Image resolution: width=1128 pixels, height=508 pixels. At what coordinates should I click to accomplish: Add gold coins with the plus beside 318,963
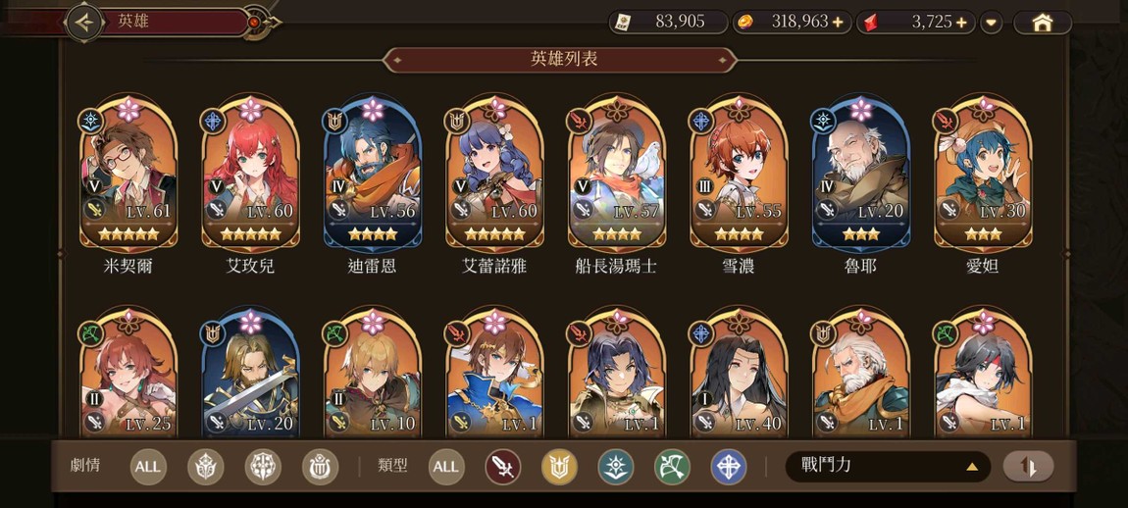838,23
